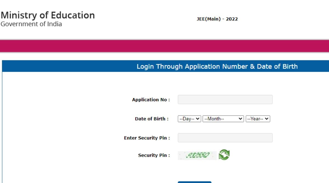329x183 pixels.
Task: Open the Day dropdown
Action: (189, 119)
